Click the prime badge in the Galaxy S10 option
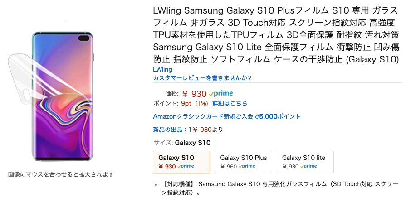This screenshot has width=406, height=197. [x=186, y=167]
